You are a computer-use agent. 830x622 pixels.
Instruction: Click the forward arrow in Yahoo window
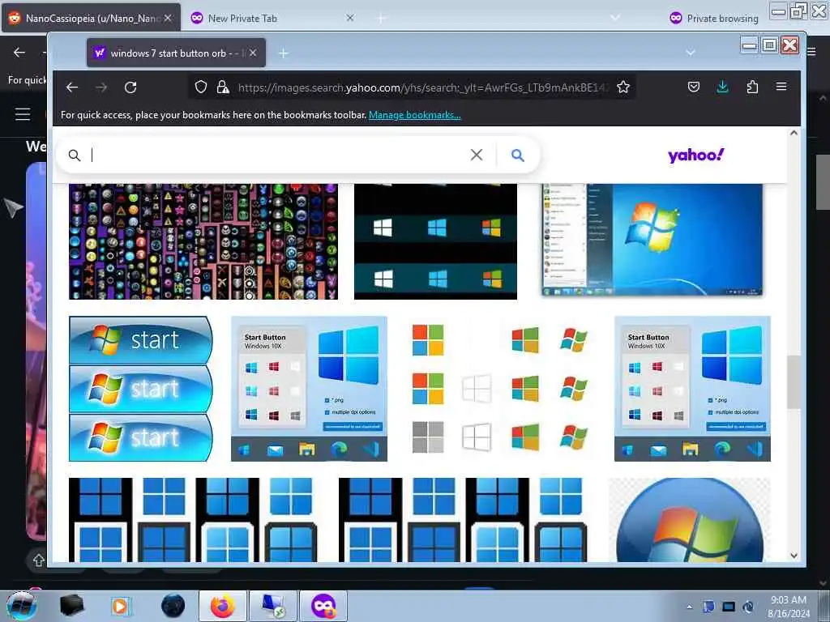click(x=101, y=87)
